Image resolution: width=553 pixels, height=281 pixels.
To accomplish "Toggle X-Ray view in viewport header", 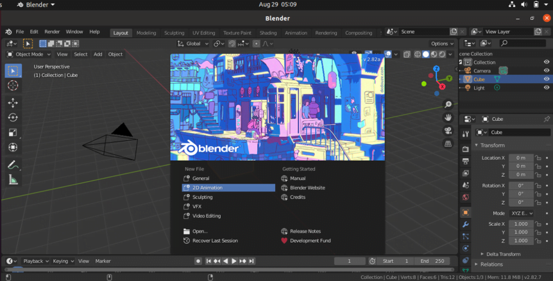I will 407,54.
